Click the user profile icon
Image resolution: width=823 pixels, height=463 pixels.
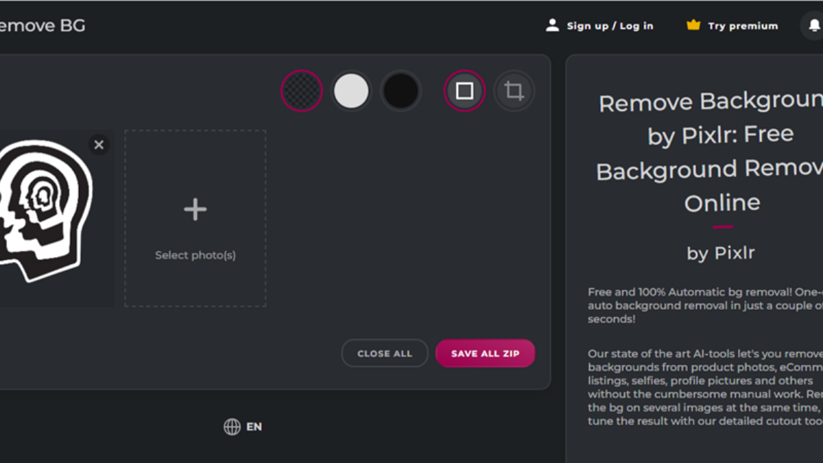click(552, 25)
